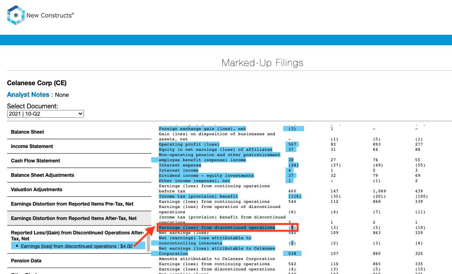This screenshot has height=274, width=452.
Task: Click 'Equity in net earnings (loss) of affiliates'
Action: tap(216, 150)
